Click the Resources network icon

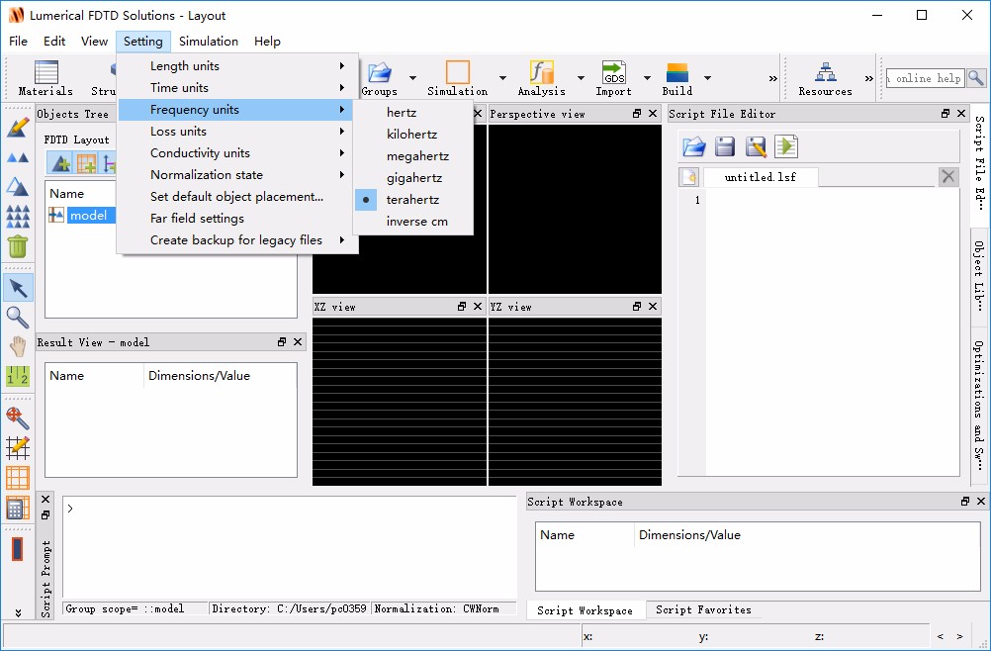[x=825, y=78]
